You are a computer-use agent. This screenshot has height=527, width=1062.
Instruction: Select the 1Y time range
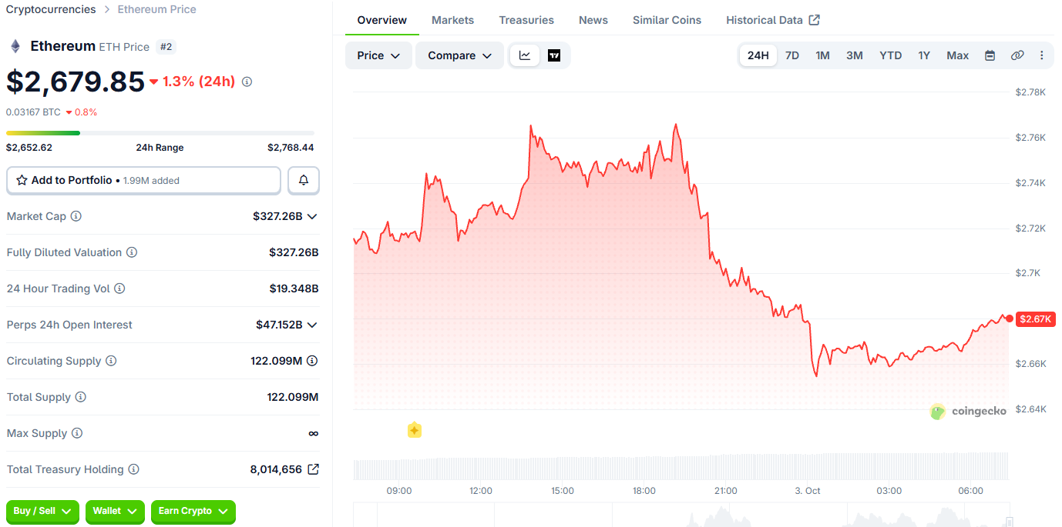(924, 55)
